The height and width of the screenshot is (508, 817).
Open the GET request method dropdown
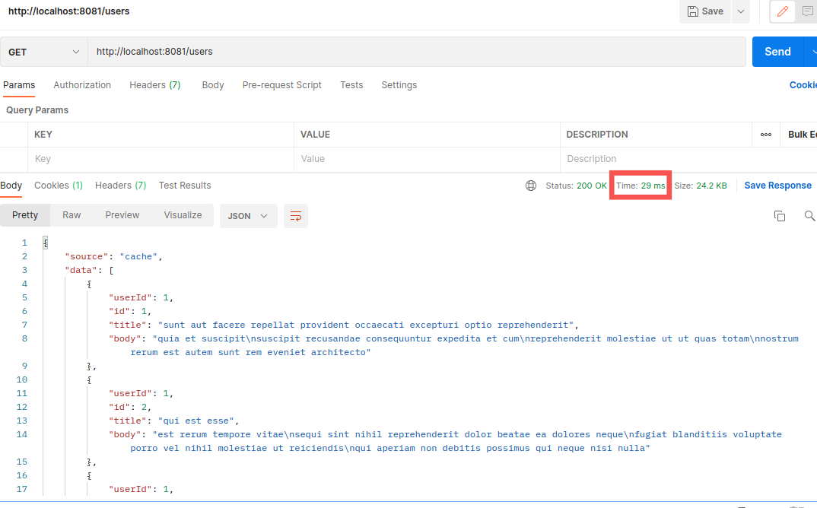point(43,52)
